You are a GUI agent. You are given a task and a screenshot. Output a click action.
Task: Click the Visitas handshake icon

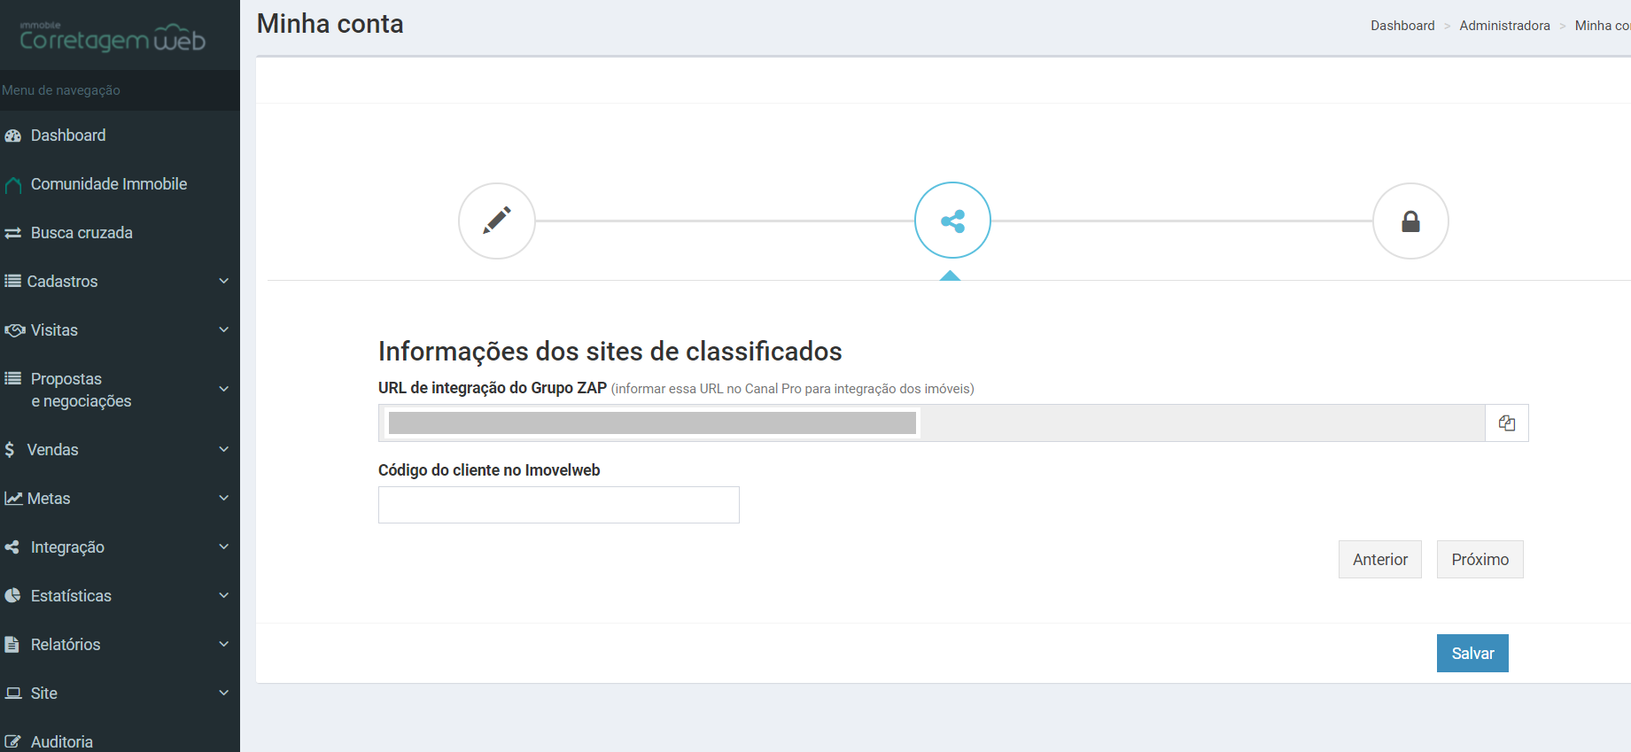[14, 330]
